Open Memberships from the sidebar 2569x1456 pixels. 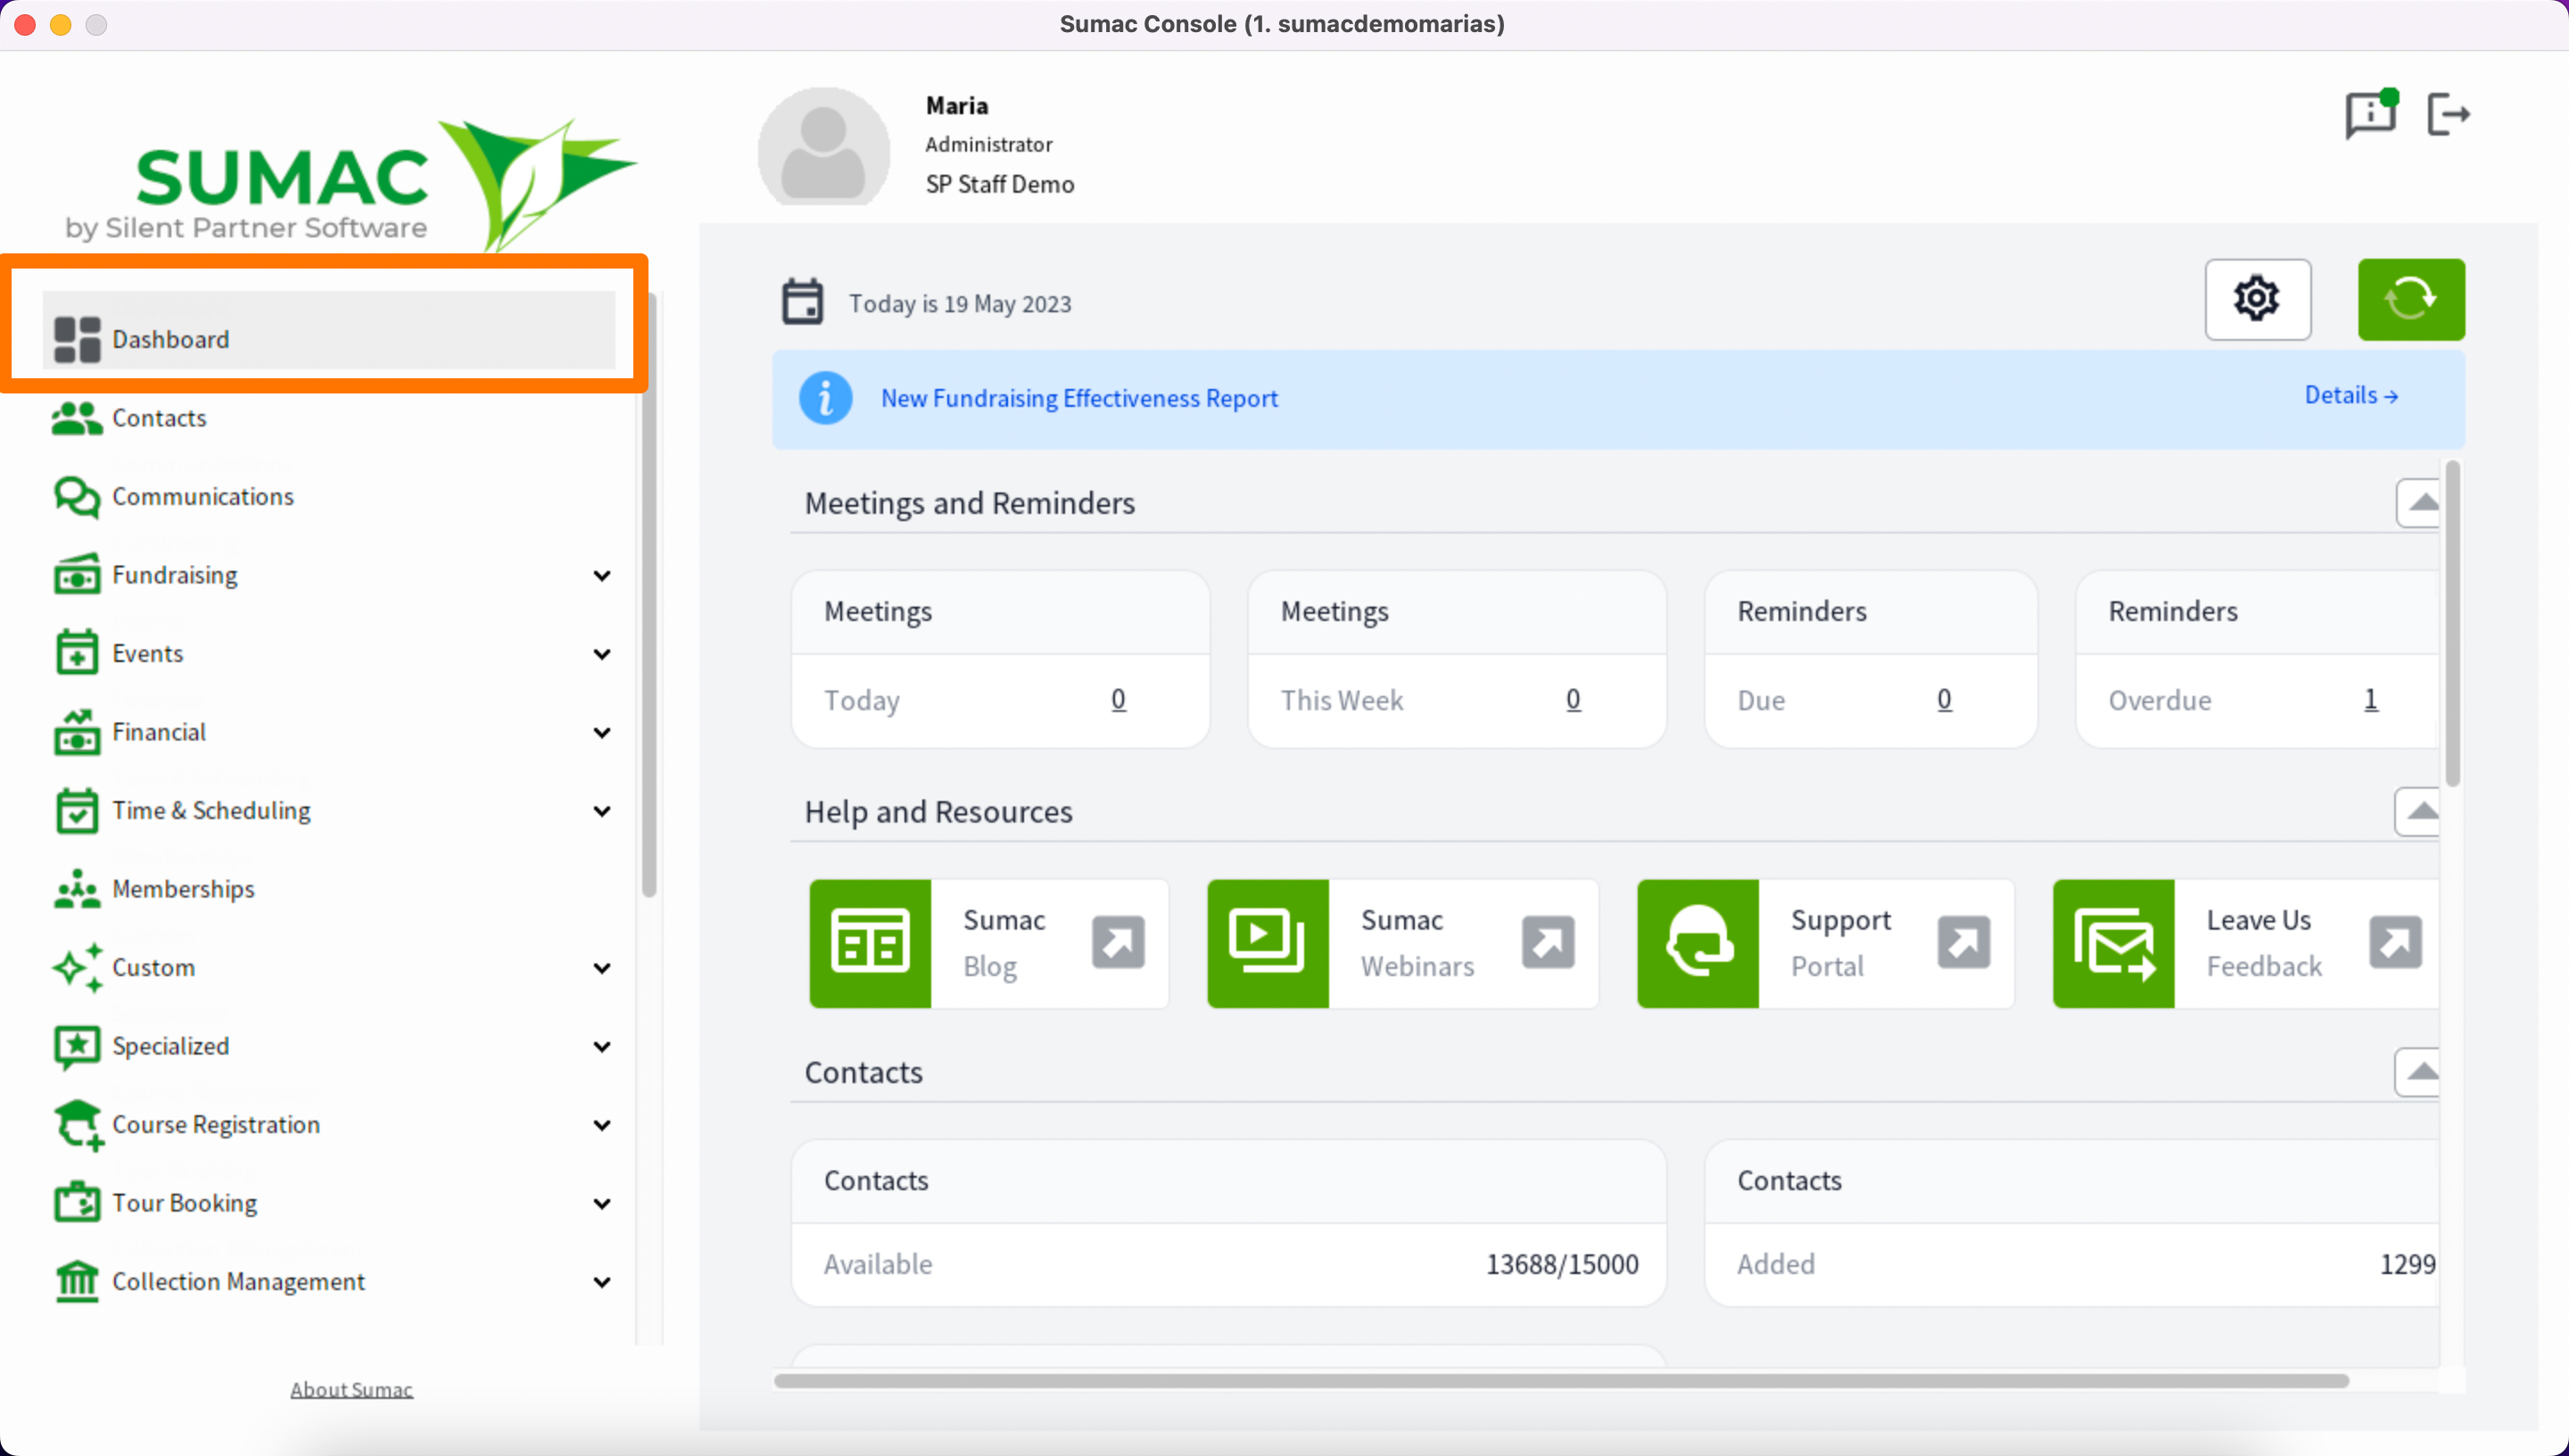pos(329,889)
